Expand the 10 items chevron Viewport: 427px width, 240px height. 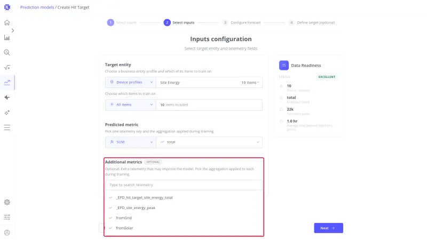258,82
